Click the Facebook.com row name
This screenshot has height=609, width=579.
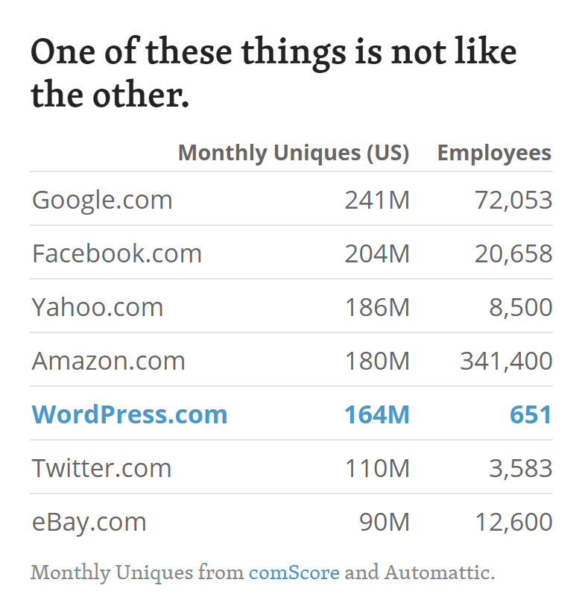pos(117,253)
